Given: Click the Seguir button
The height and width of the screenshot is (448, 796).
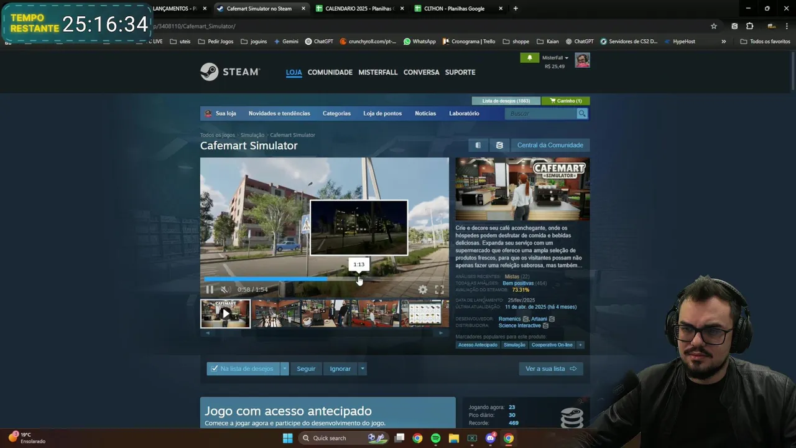Looking at the screenshot, I should (306, 368).
